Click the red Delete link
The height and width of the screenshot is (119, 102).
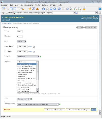[x=7, y=110]
